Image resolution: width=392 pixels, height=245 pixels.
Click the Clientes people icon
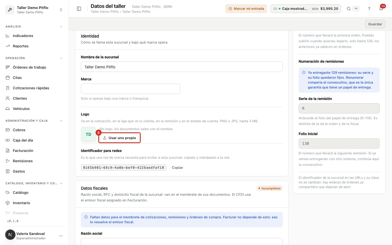coord(8,98)
